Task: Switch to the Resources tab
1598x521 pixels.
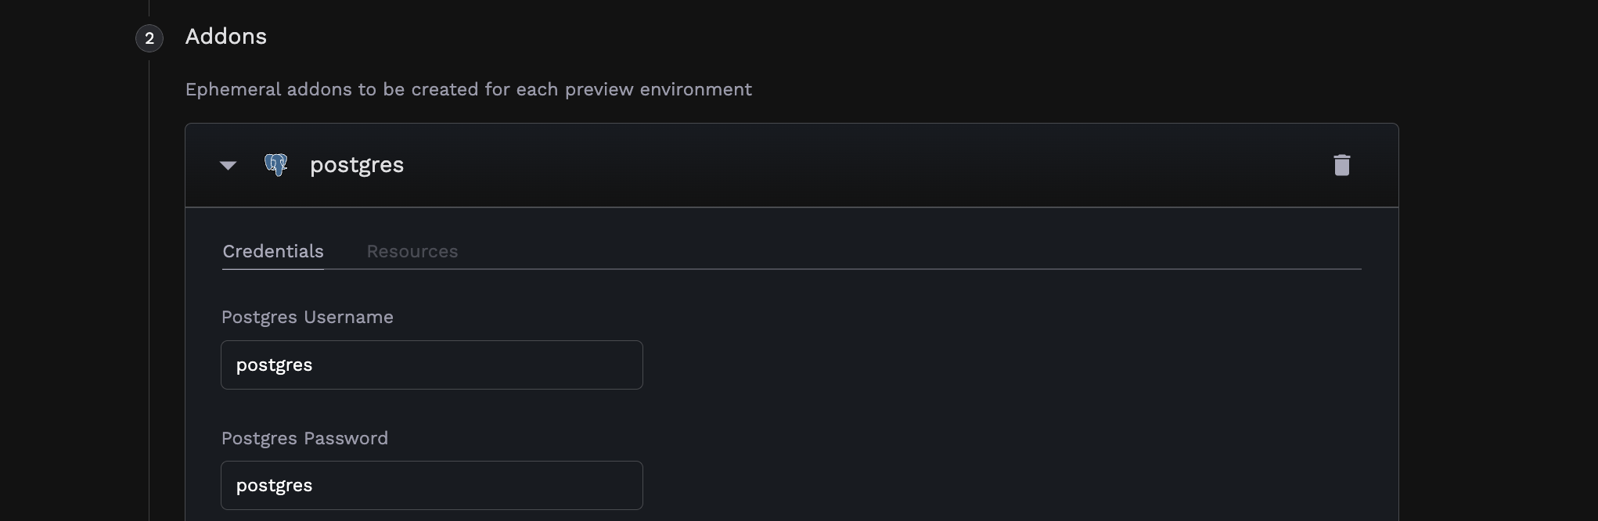Action: point(412,251)
